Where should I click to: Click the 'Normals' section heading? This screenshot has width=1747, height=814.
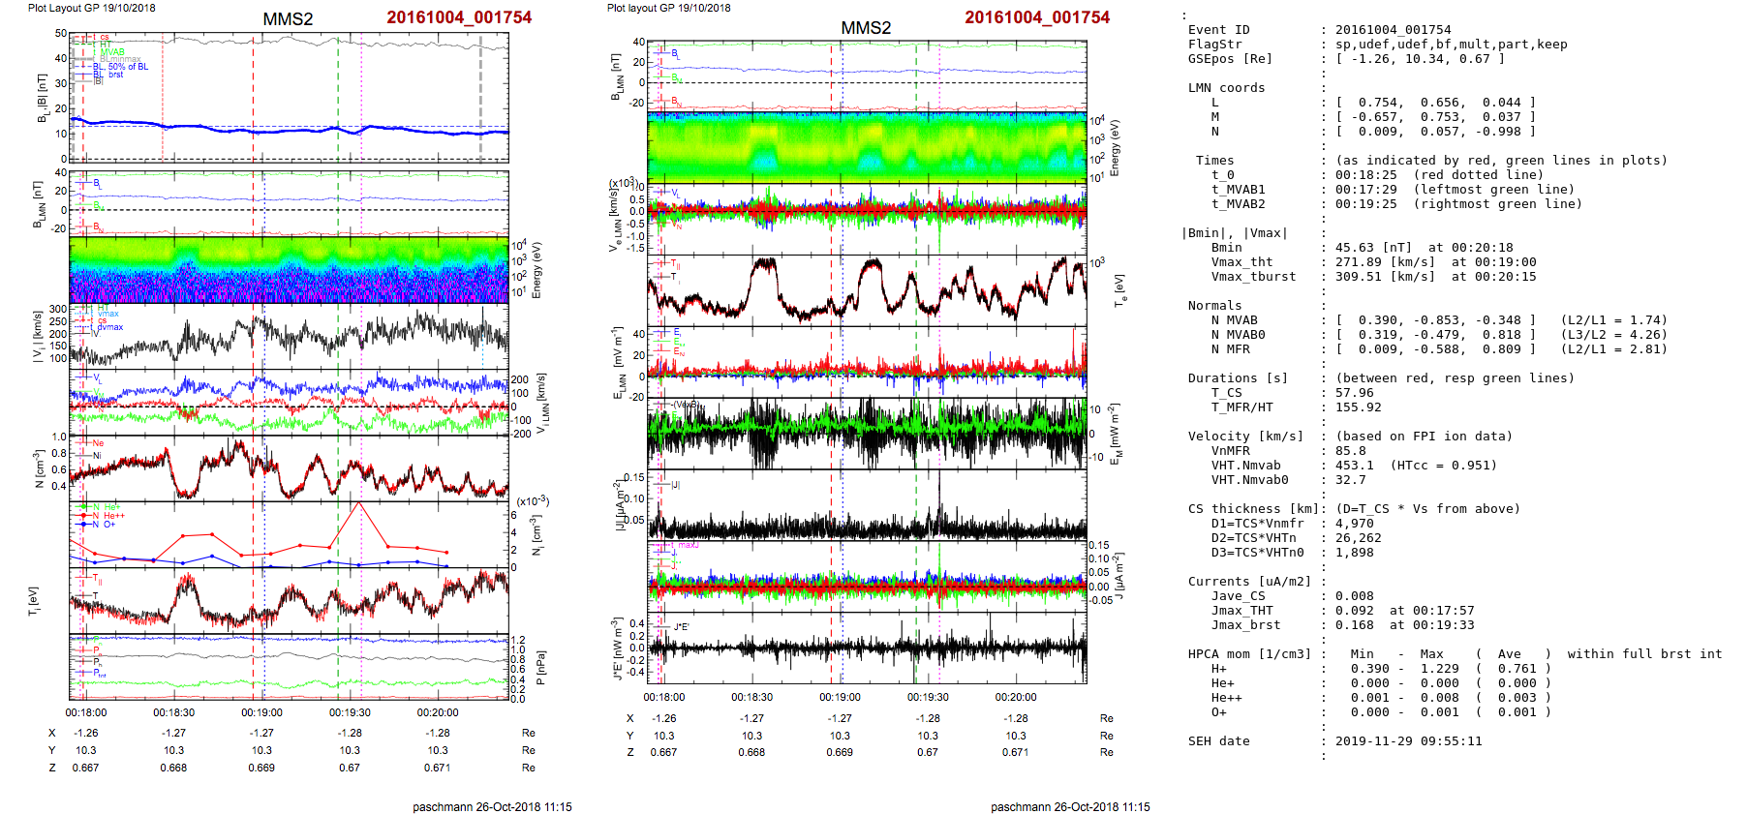(x=1214, y=306)
